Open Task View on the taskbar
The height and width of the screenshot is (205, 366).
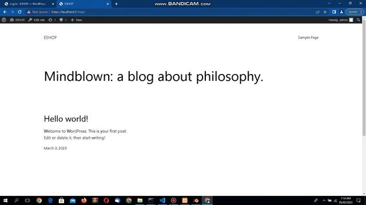click(27, 200)
